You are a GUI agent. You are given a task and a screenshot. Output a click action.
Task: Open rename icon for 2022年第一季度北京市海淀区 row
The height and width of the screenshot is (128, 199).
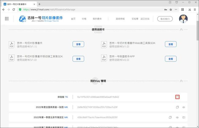coord(184,117)
